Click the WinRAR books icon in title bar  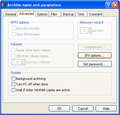pos(4,5)
